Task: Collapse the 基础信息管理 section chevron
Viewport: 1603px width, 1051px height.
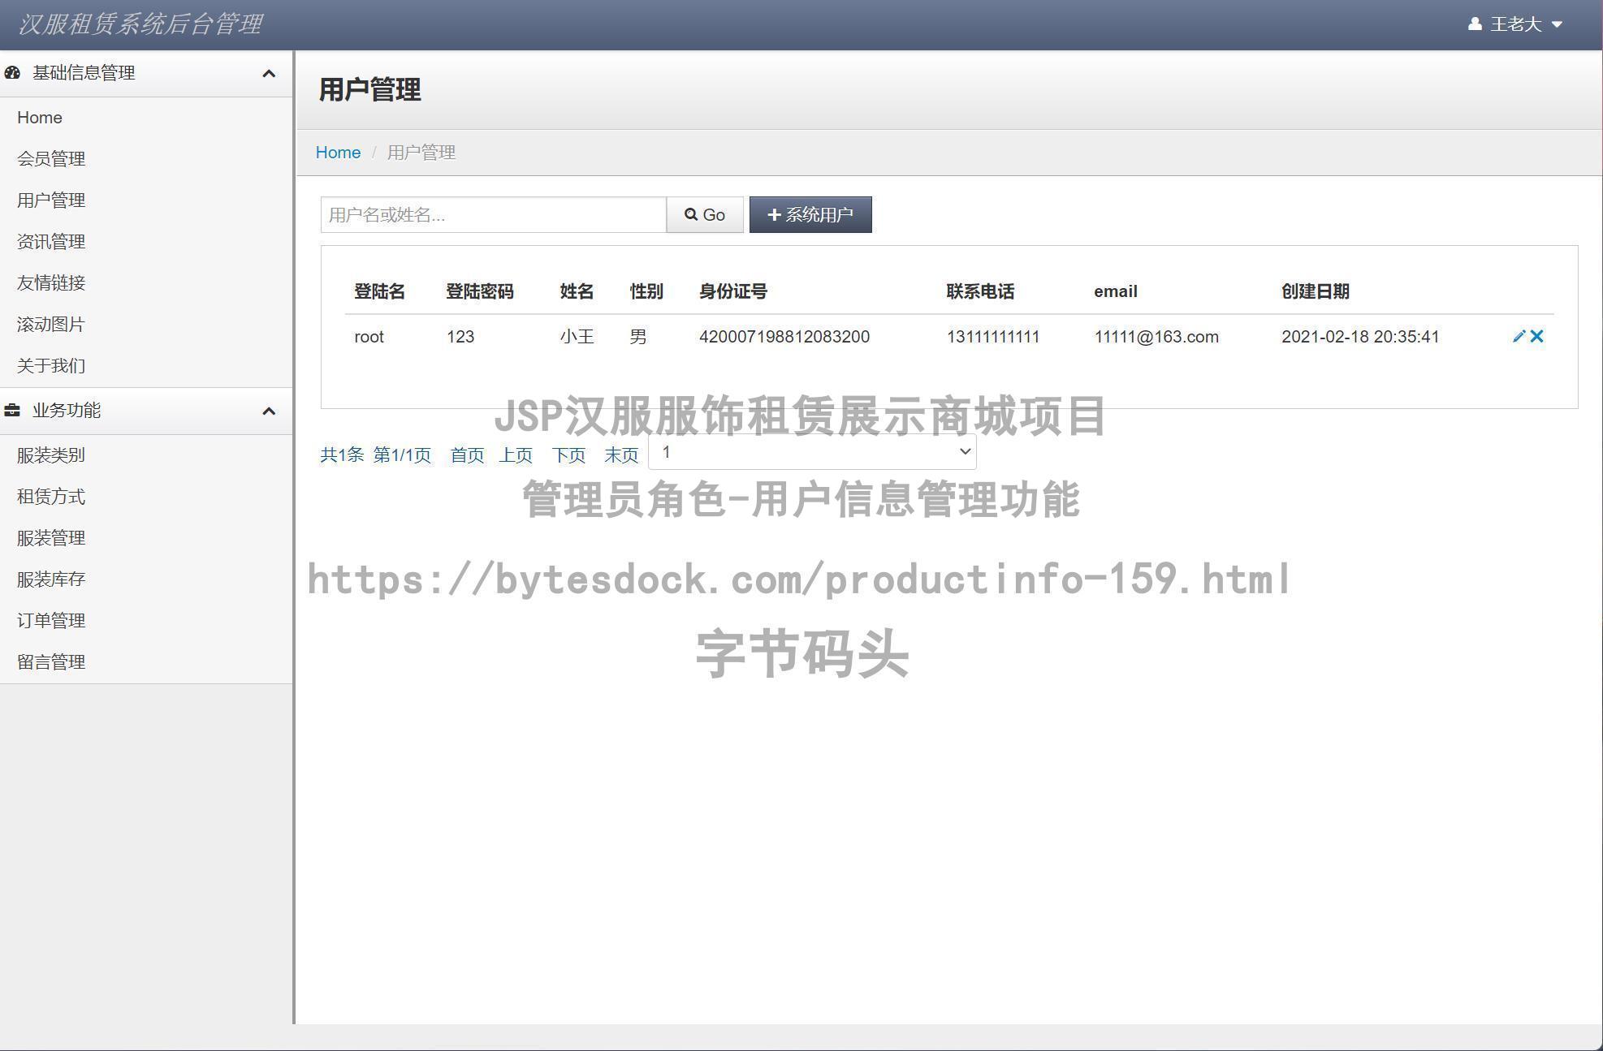Action: click(x=269, y=74)
